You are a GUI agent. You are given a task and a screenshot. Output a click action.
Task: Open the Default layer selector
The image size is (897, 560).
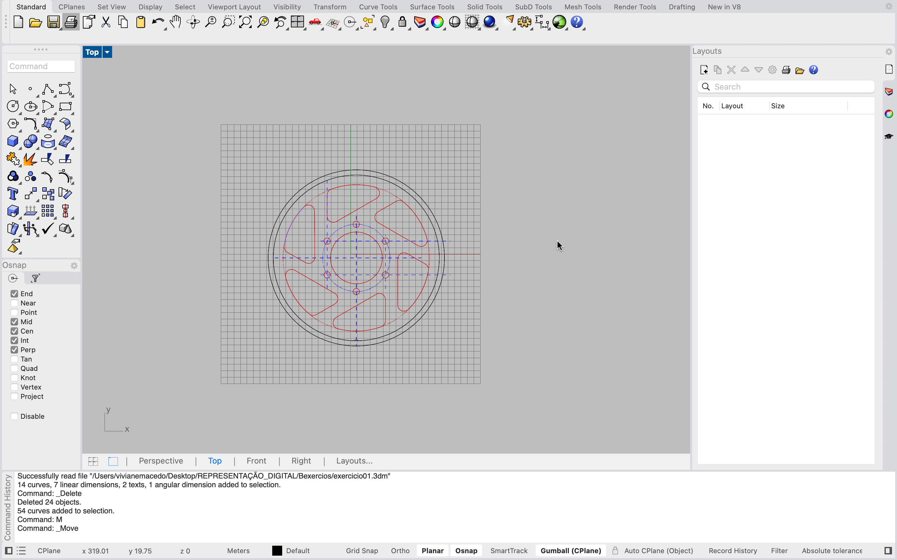298,551
